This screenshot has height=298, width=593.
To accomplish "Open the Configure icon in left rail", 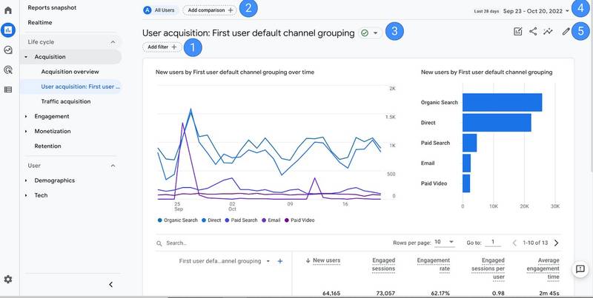I will coord(8,89).
